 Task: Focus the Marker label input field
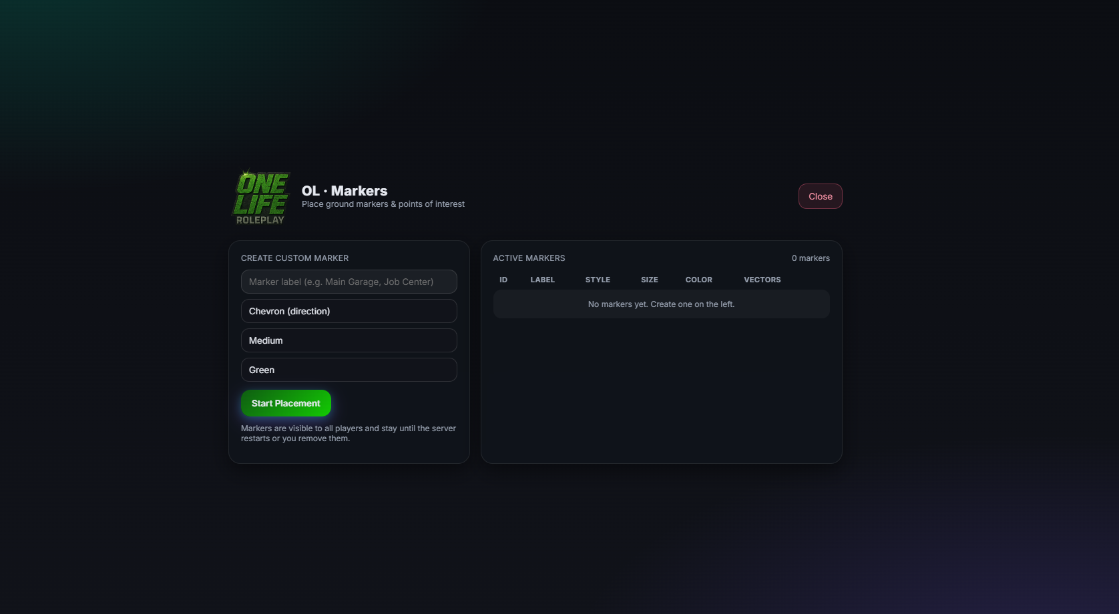point(349,282)
